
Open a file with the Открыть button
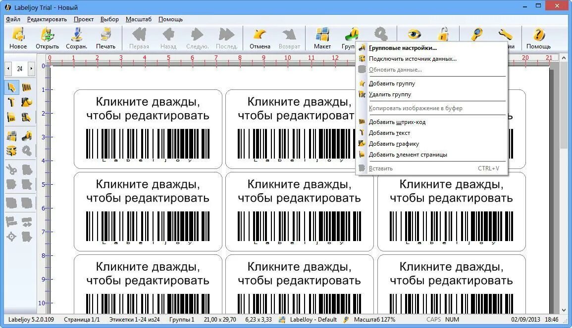48,38
